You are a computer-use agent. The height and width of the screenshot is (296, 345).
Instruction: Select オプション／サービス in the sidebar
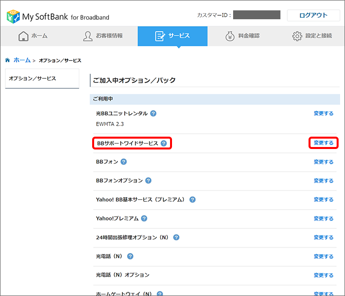click(x=42, y=78)
